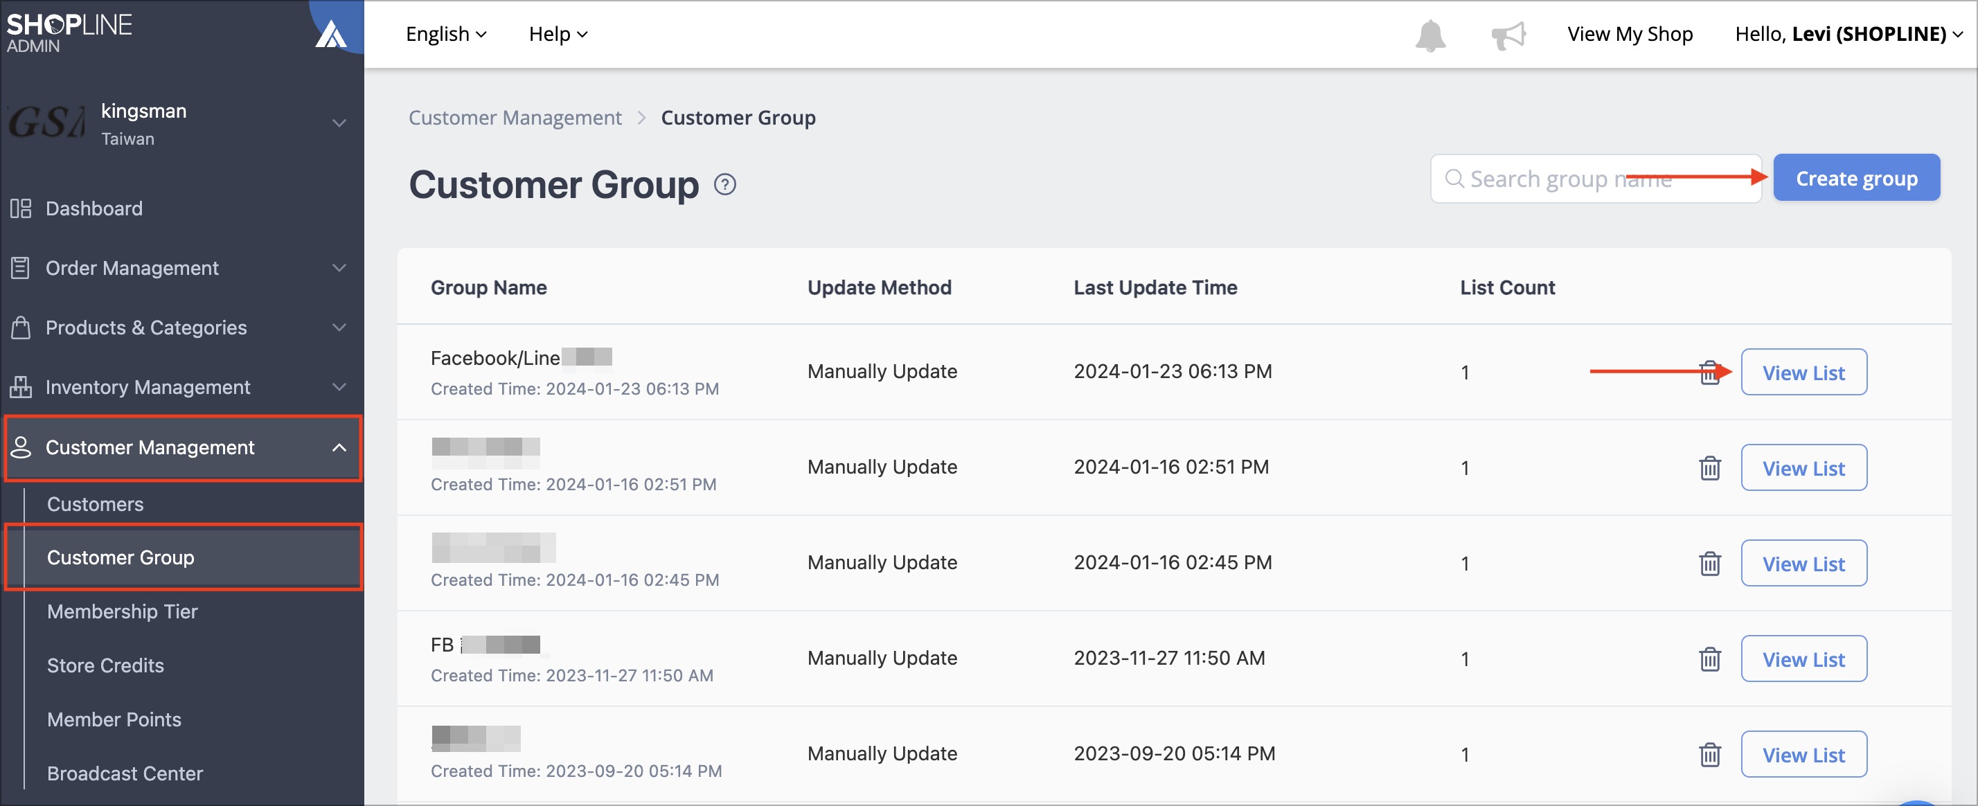Click the Dashboard grid icon
Viewport: 1978px width, 806px height.
click(x=21, y=209)
